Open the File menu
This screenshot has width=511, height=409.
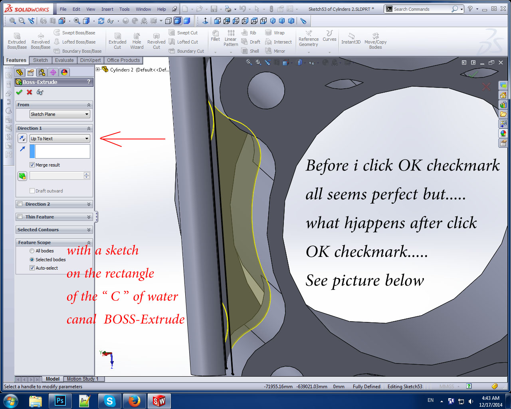pyautogui.click(x=63, y=9)
